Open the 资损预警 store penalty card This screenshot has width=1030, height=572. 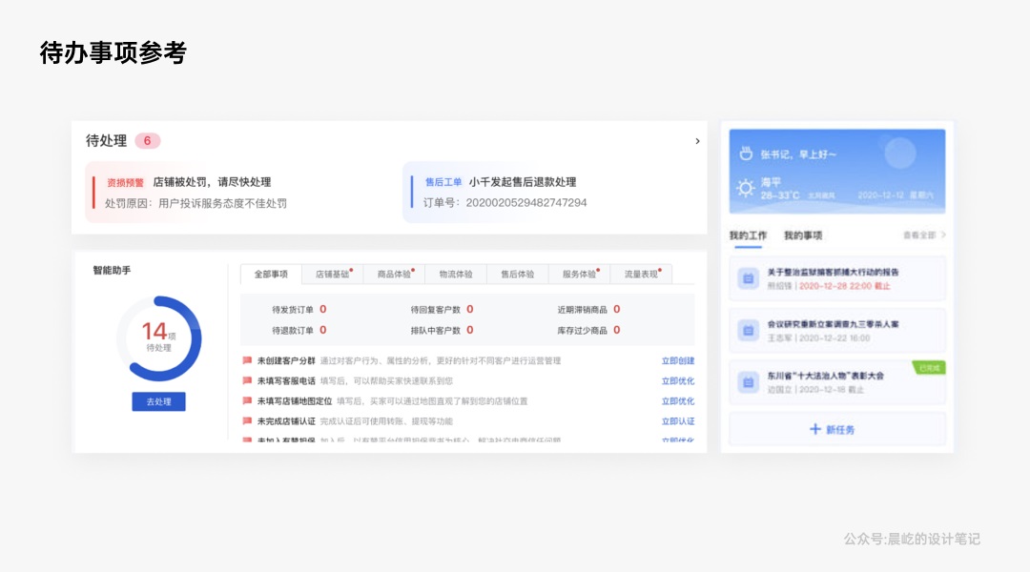pos(238,192)
